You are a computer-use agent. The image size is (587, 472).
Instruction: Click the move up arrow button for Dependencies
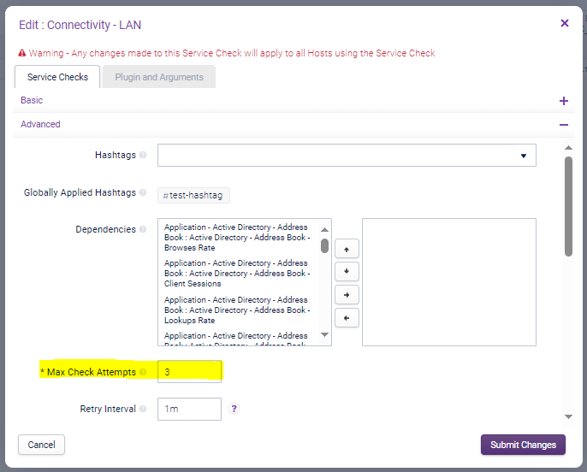point(346,249)
